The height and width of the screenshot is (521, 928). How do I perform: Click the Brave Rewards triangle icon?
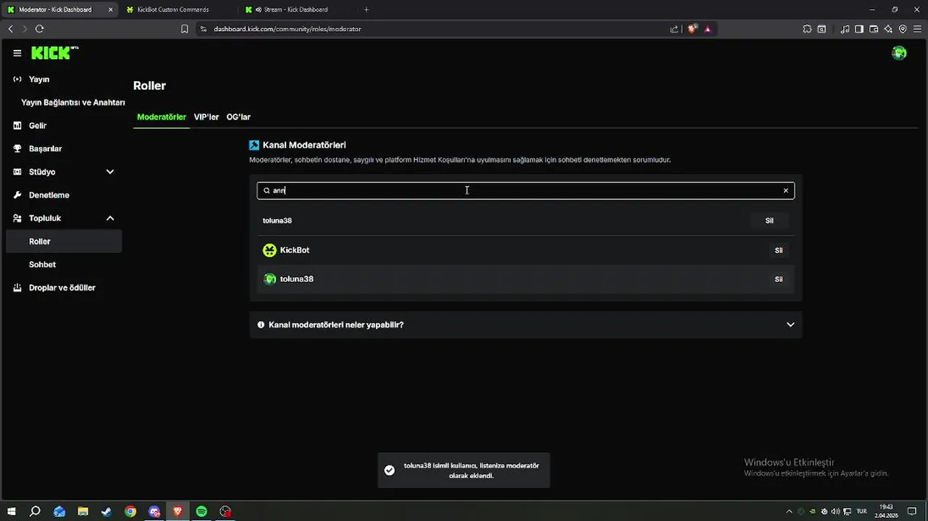708,29
